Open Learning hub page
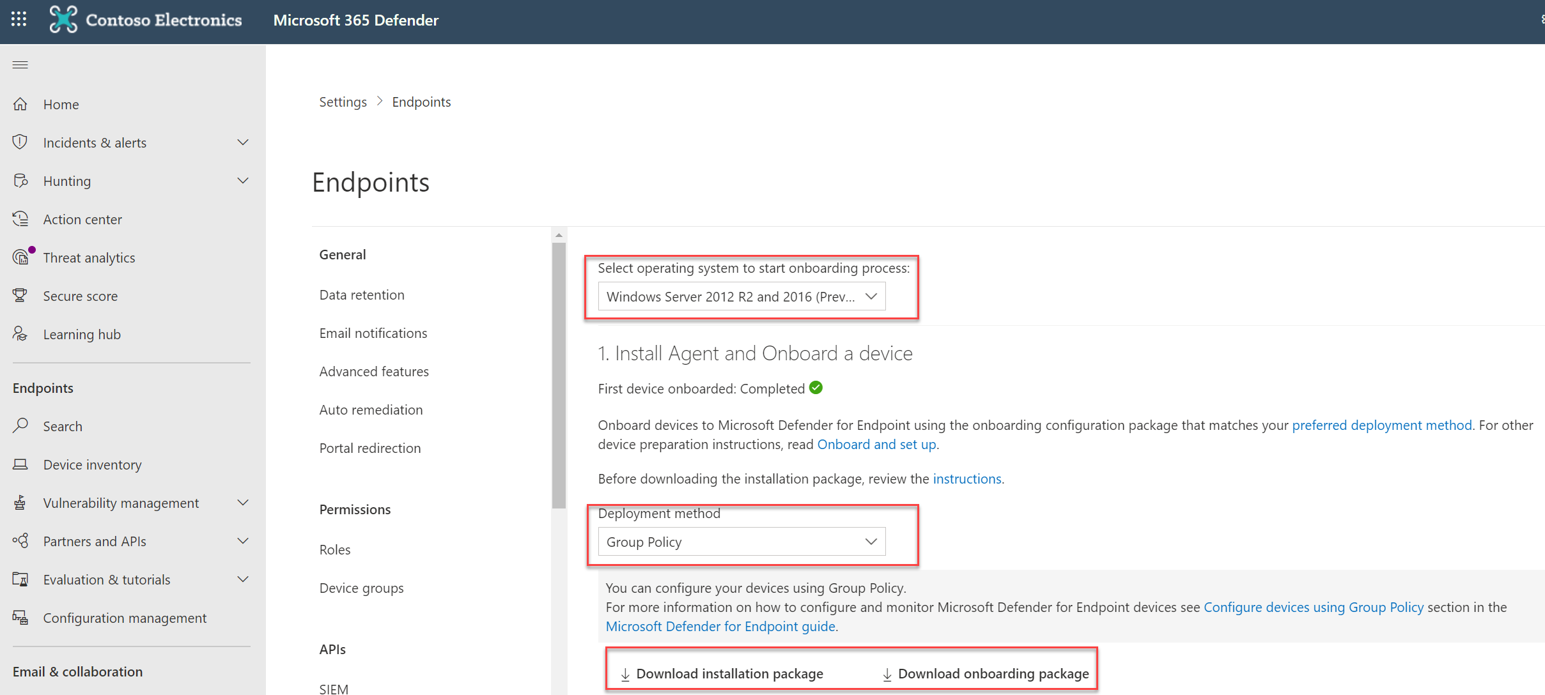 (82, 334)
